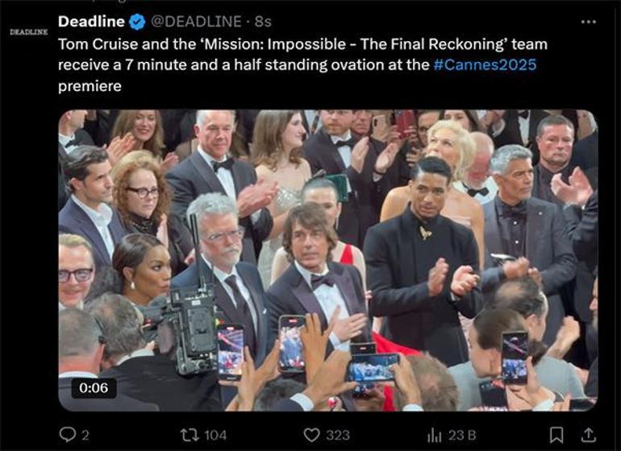Image resolution: width=621 pixels, height=451 pixels.
Task: Click the 0:06 video duration badge
Action: [94, 387]
